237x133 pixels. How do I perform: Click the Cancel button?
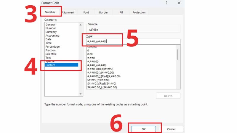(171, 129)
